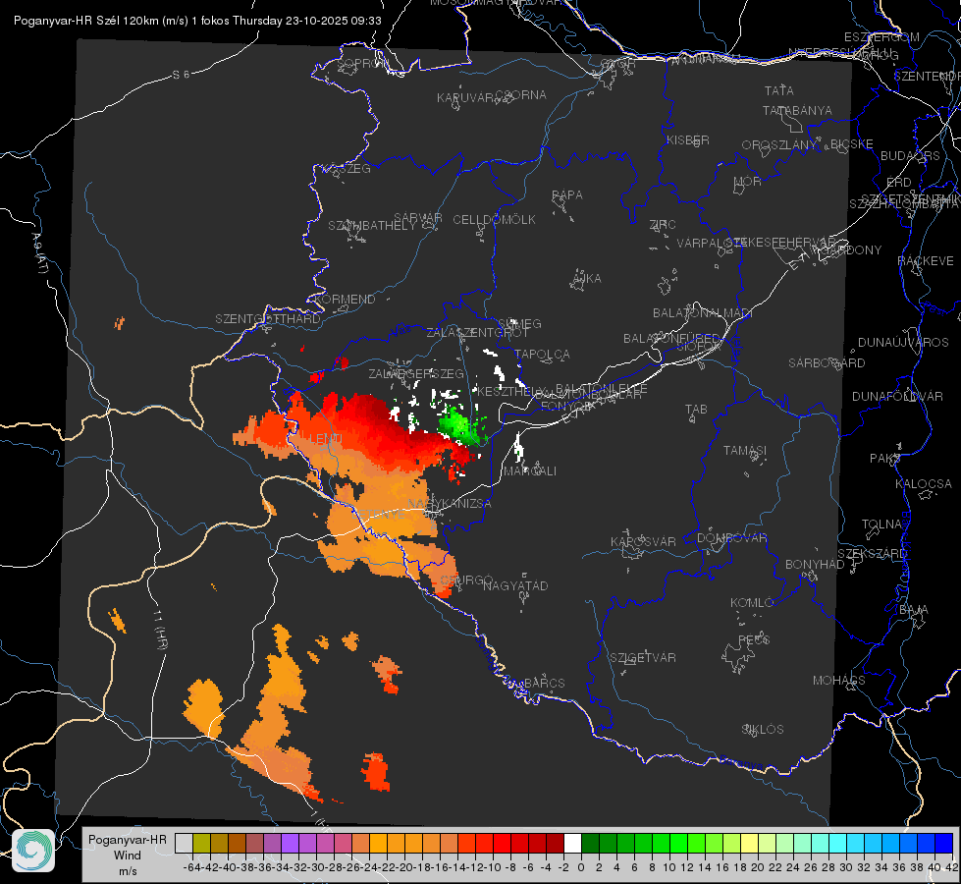This screenshot has width=961, height=884.
Task: Click the KISBER label
Action: (688, 139)
